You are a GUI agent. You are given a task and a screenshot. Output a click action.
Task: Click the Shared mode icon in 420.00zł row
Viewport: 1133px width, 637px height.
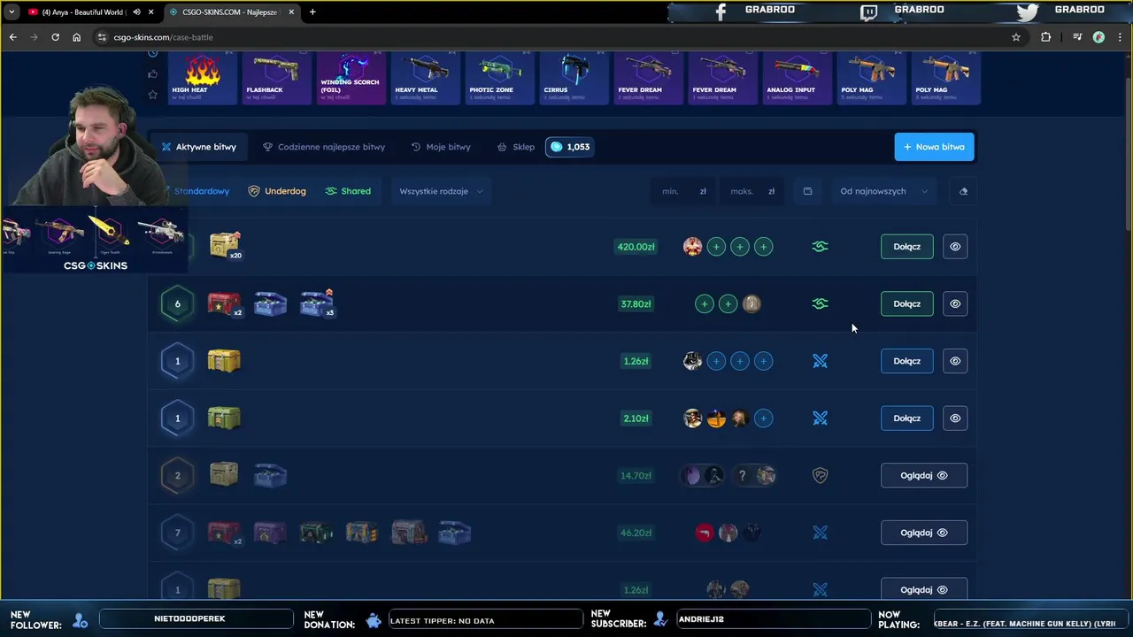pyautogui.click(x=820, y=247)
